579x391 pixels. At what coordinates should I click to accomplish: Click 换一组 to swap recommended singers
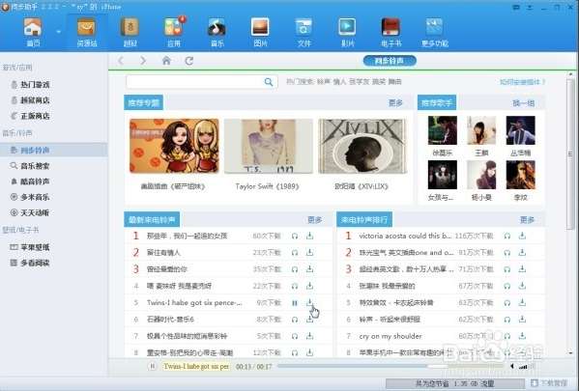click(x=524, y=103)
